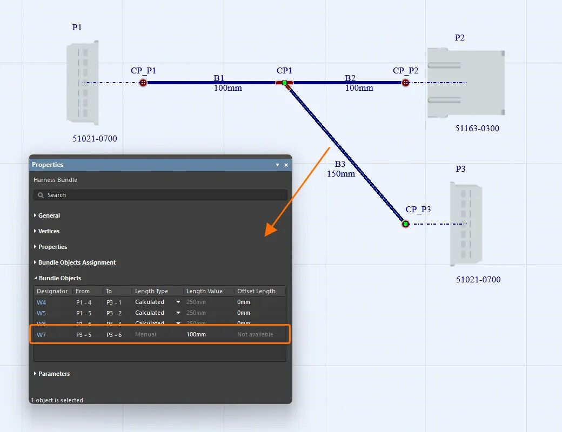Click the W4 designator link
Image resolution: width=562 pixels, height=432 pixels.
click(41, 302)
